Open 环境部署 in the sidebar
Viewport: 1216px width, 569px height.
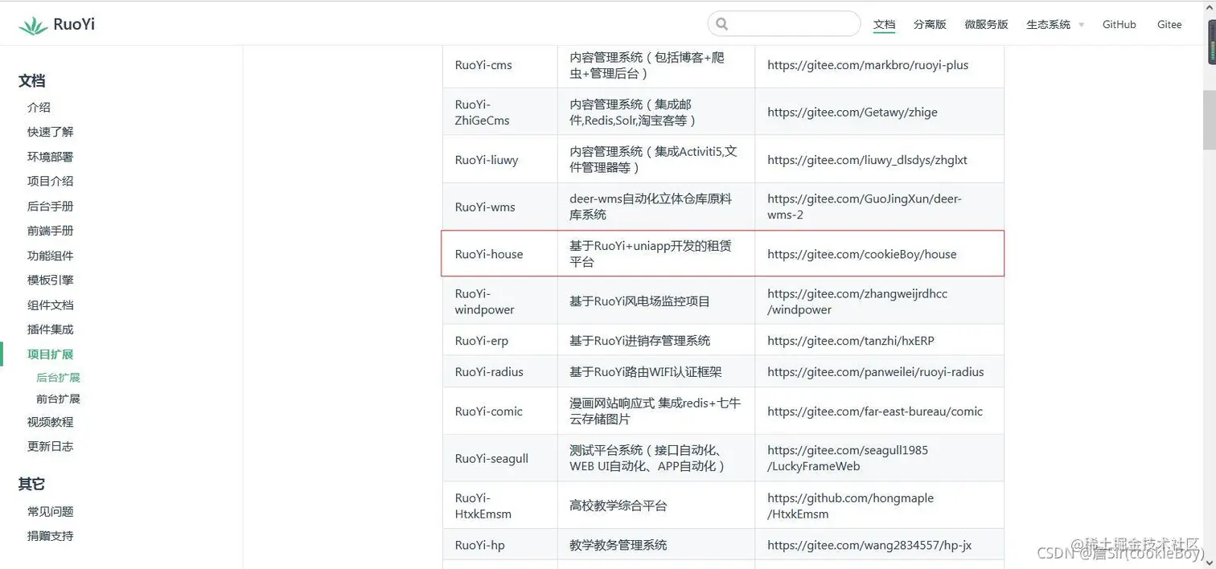coord(50,157)
